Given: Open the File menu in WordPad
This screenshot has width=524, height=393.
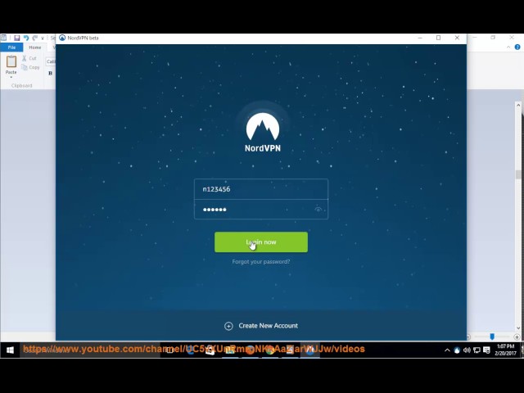Looking at the screenshot, I should pyautogui.click(x=11, y=47).
